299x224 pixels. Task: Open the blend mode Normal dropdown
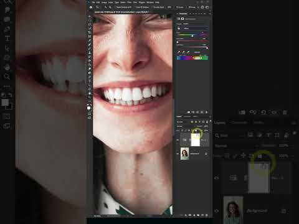click(186, 126)
